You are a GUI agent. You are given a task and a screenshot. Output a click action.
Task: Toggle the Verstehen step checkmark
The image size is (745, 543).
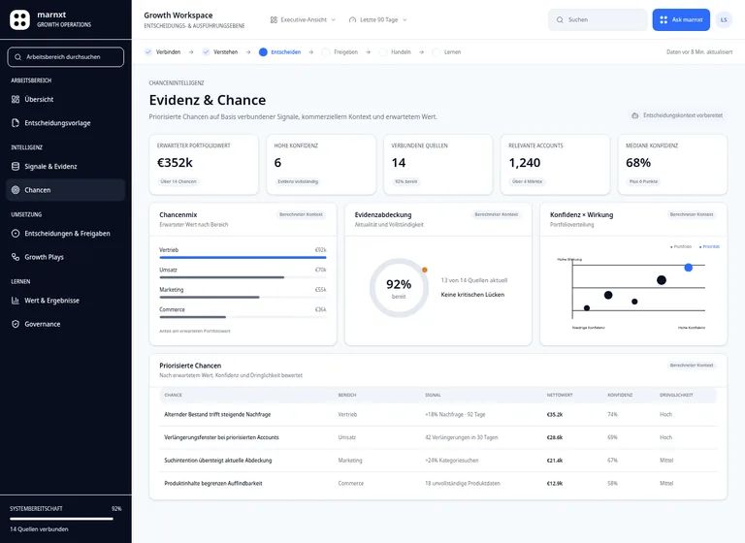[206, 51]
